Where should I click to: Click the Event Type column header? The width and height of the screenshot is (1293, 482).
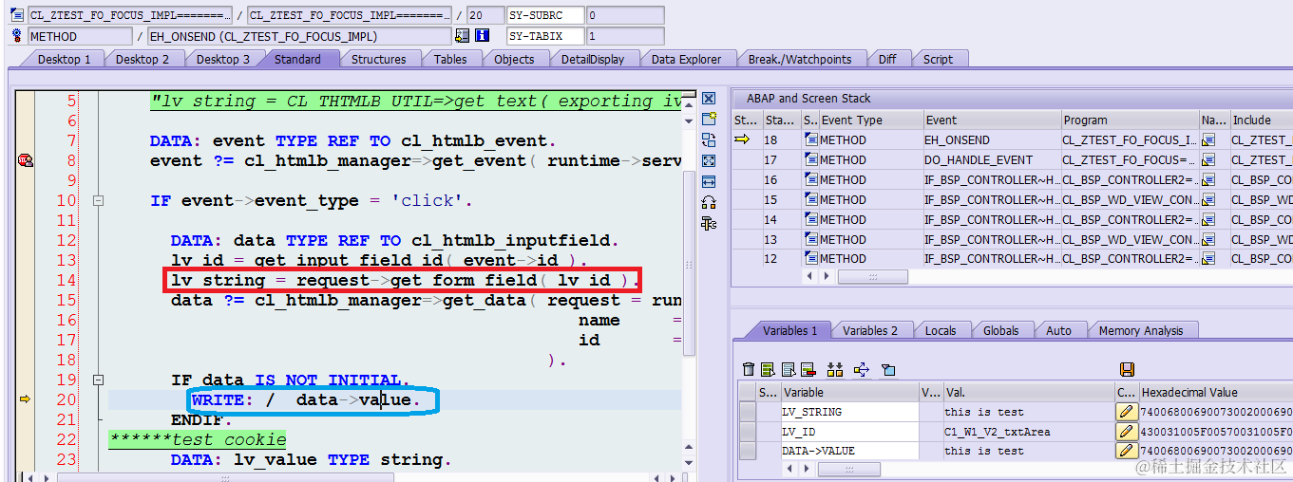(871, 120)
